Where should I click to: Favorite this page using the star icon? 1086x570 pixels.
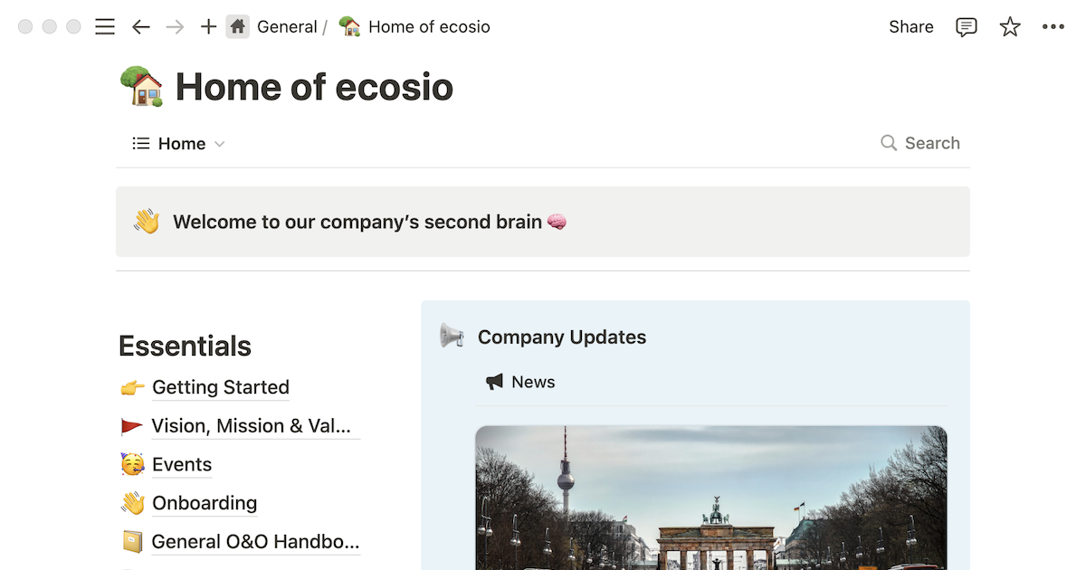click(x=1010, y=26)
